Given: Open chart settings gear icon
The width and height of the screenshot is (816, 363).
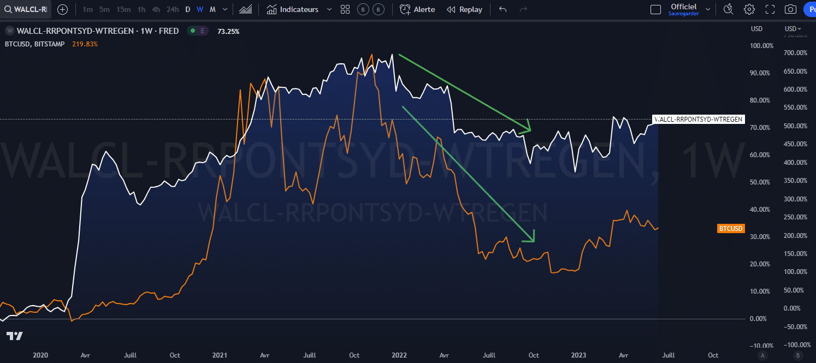Looking at the screenshot, I should 749,9.
